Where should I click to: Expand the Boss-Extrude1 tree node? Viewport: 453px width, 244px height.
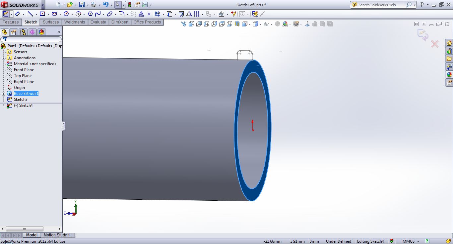pyautogui.click(x=3, y=94)
